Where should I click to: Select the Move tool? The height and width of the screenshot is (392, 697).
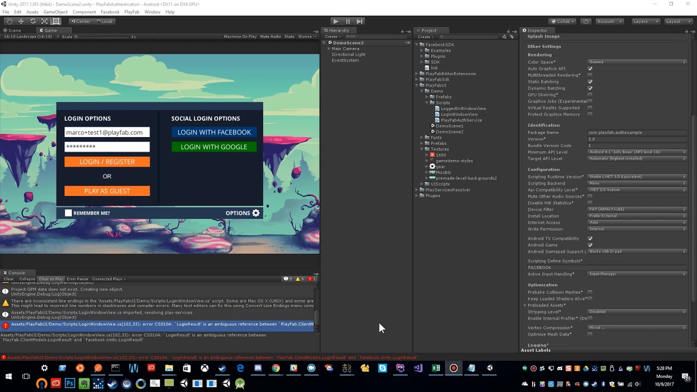click(21, 21)
